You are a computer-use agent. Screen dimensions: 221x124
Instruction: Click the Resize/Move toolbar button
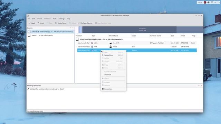tap(61, 23)
